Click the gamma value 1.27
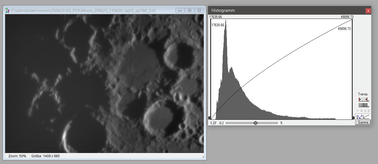This screenshot has width=378, height=164. click(x=213, y=123)
